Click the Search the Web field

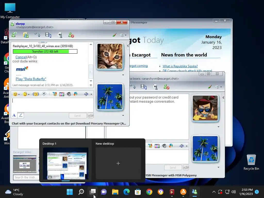(x=26, y=177)
